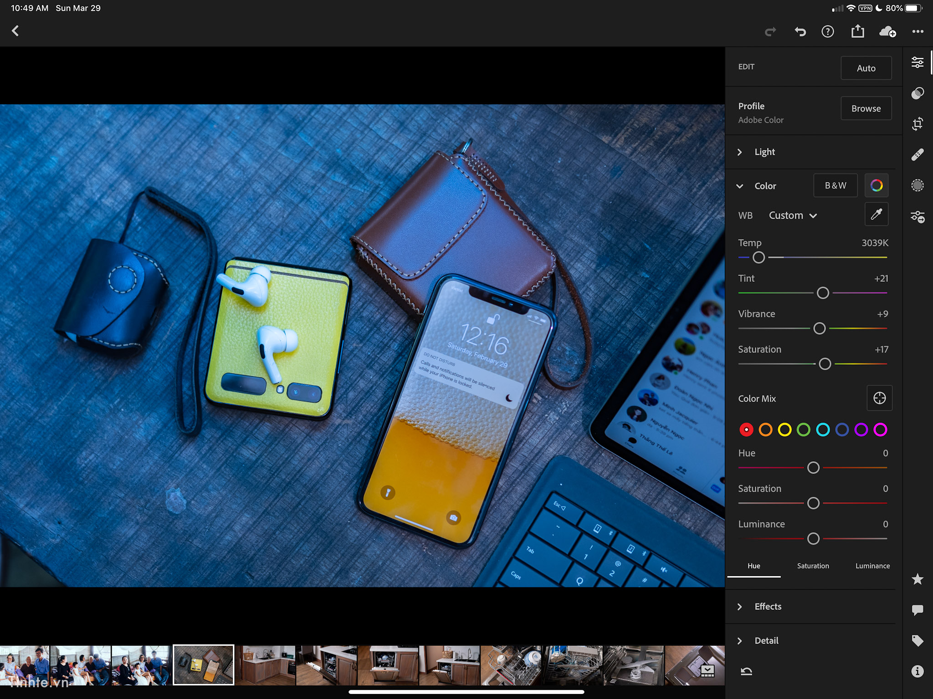Pick white balance with eyedropper icon
Screen dimensions: 933x699
click(877, 214)
